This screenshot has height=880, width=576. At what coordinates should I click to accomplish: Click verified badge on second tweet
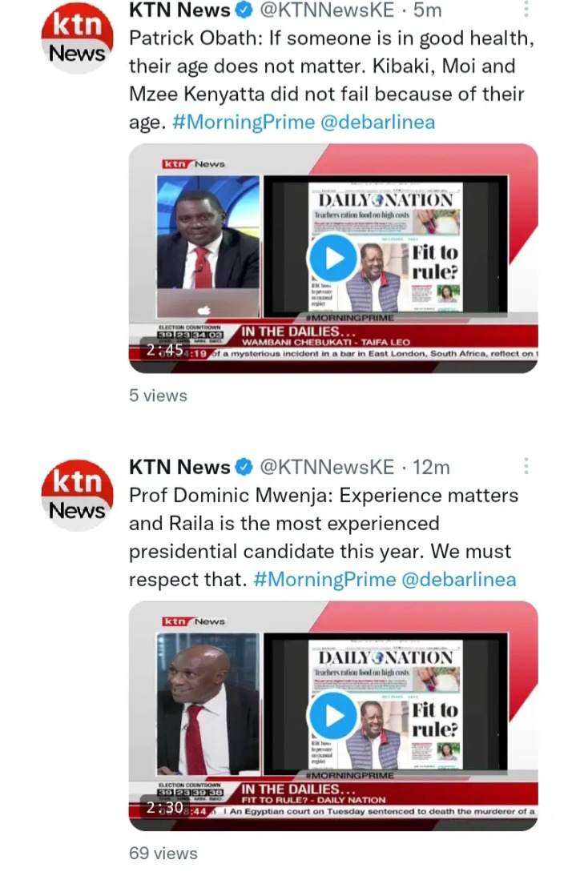click(244, 467)
